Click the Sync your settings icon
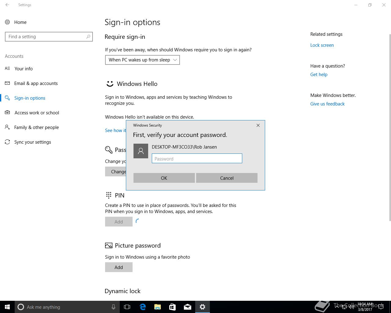Image resolution: width=391 pixels, height=313 pixels. (7, 142)
